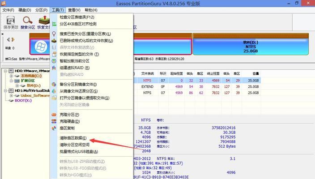
Task: Click the icon beside 备份分区到镜像文件
Action: click(x=54, y=85)
